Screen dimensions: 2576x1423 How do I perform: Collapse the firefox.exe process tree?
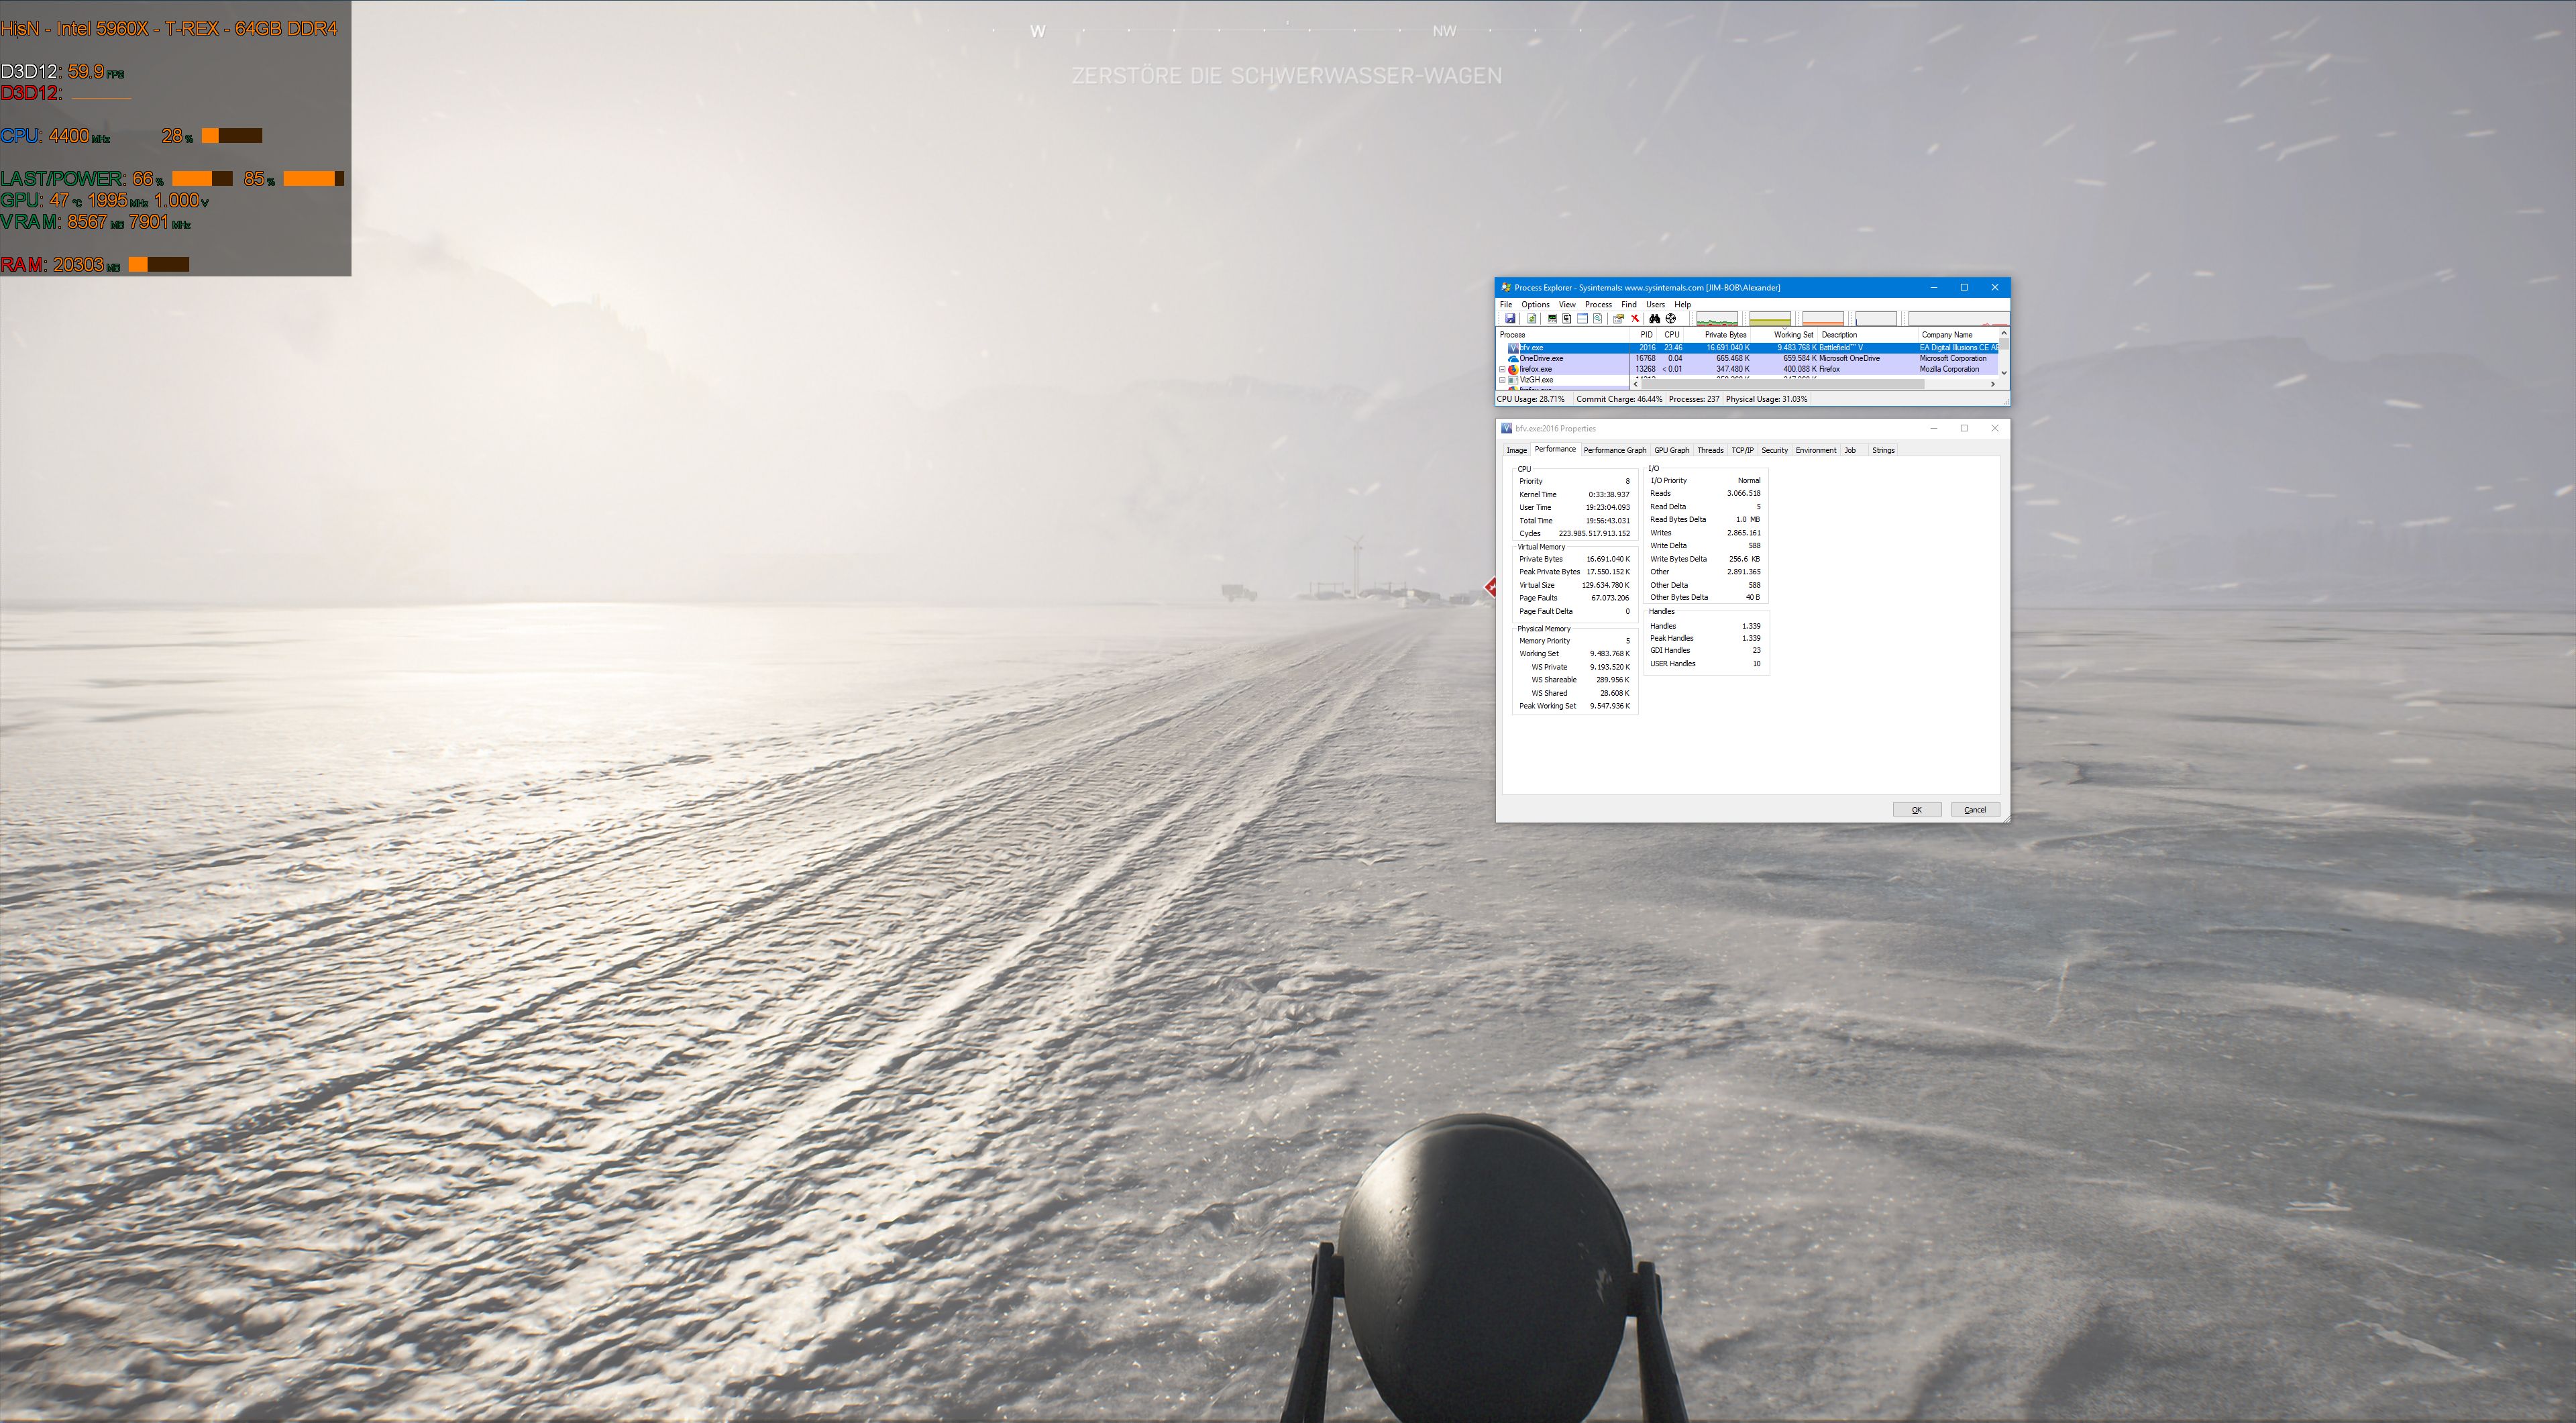point(1502,369)
